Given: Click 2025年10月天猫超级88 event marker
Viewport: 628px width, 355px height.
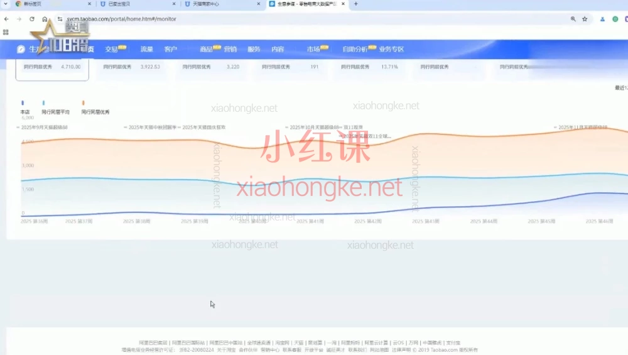Looking at the screenshot, I should [x=311, y=128].
